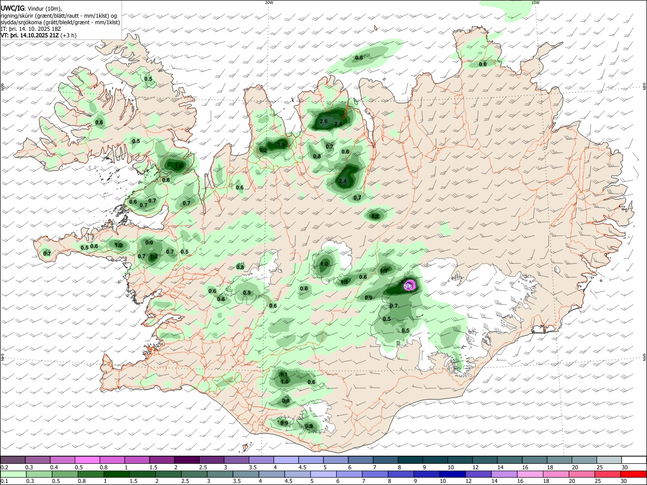This screenshot has height=485, width=647.
Task: Click the bright pink 0.5 swatch in upper legend row
Action: (87, 460)
